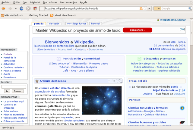Open the star cluster thumbnail image
This screenshot has height=130, width=193.
click(102, 100)
